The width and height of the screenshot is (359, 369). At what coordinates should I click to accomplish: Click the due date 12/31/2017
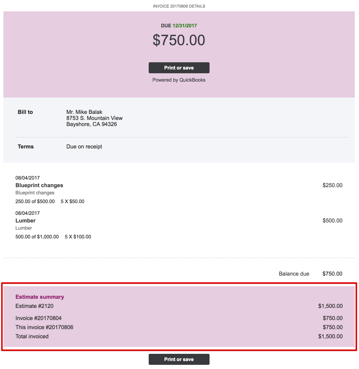pos(185,26)
